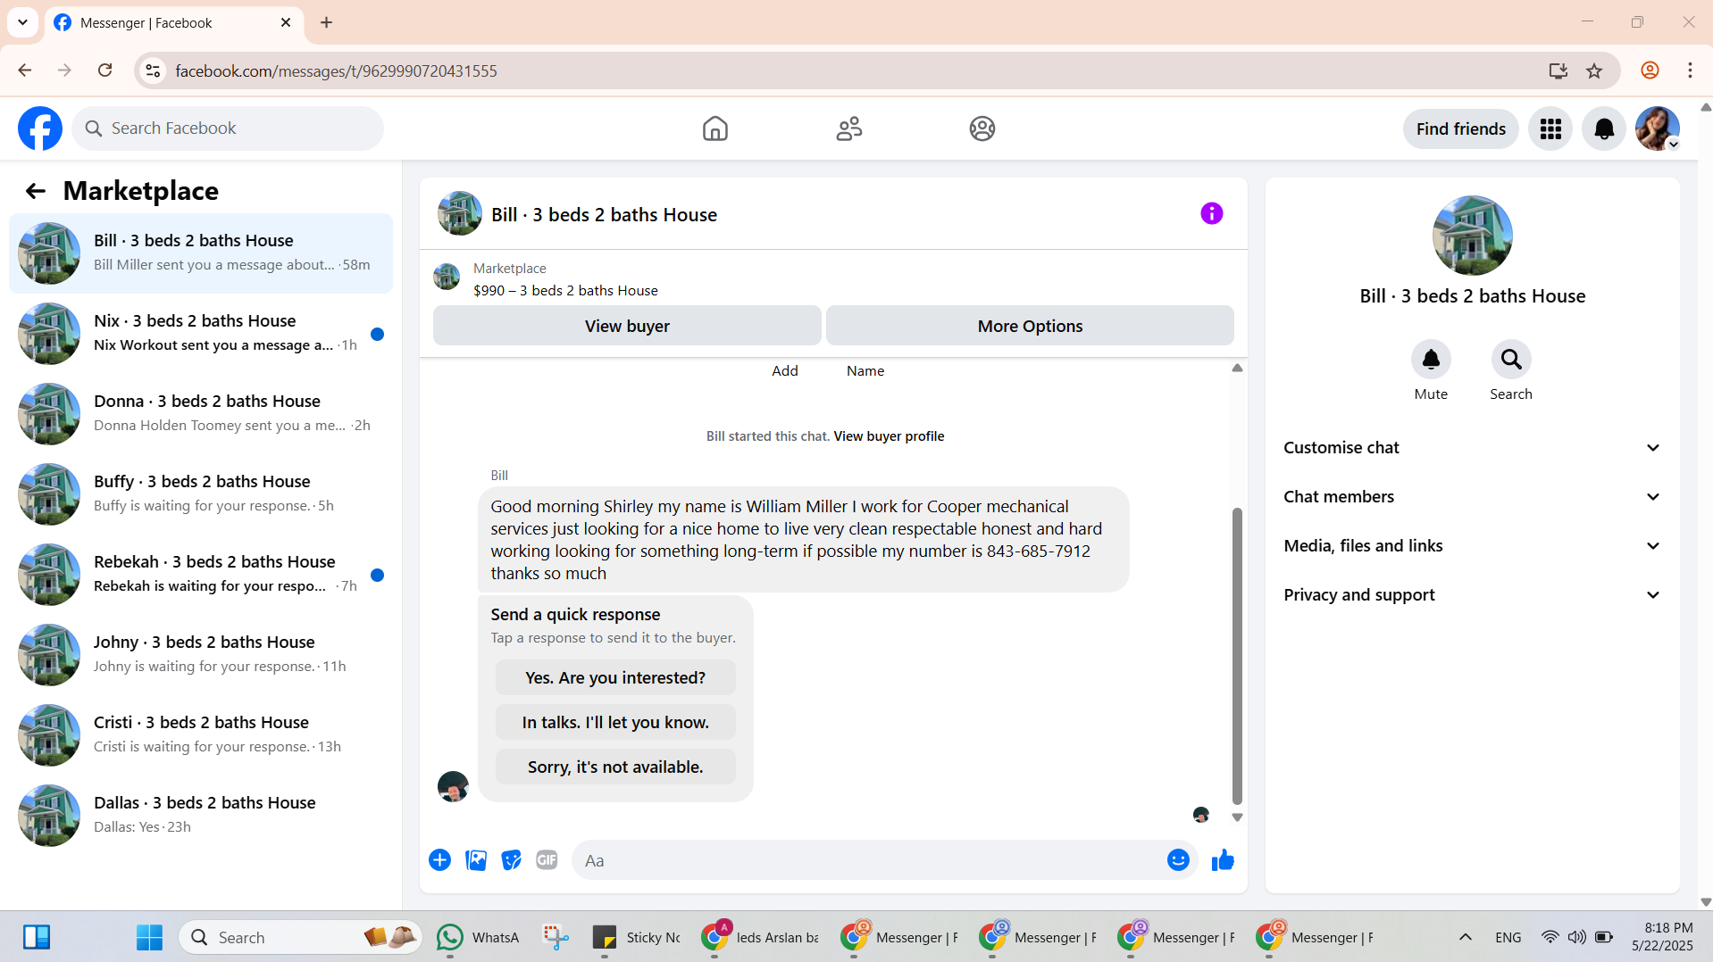
Task: Open Buffy's 3 beds 2 baths House chat
Action: point(201,494)
